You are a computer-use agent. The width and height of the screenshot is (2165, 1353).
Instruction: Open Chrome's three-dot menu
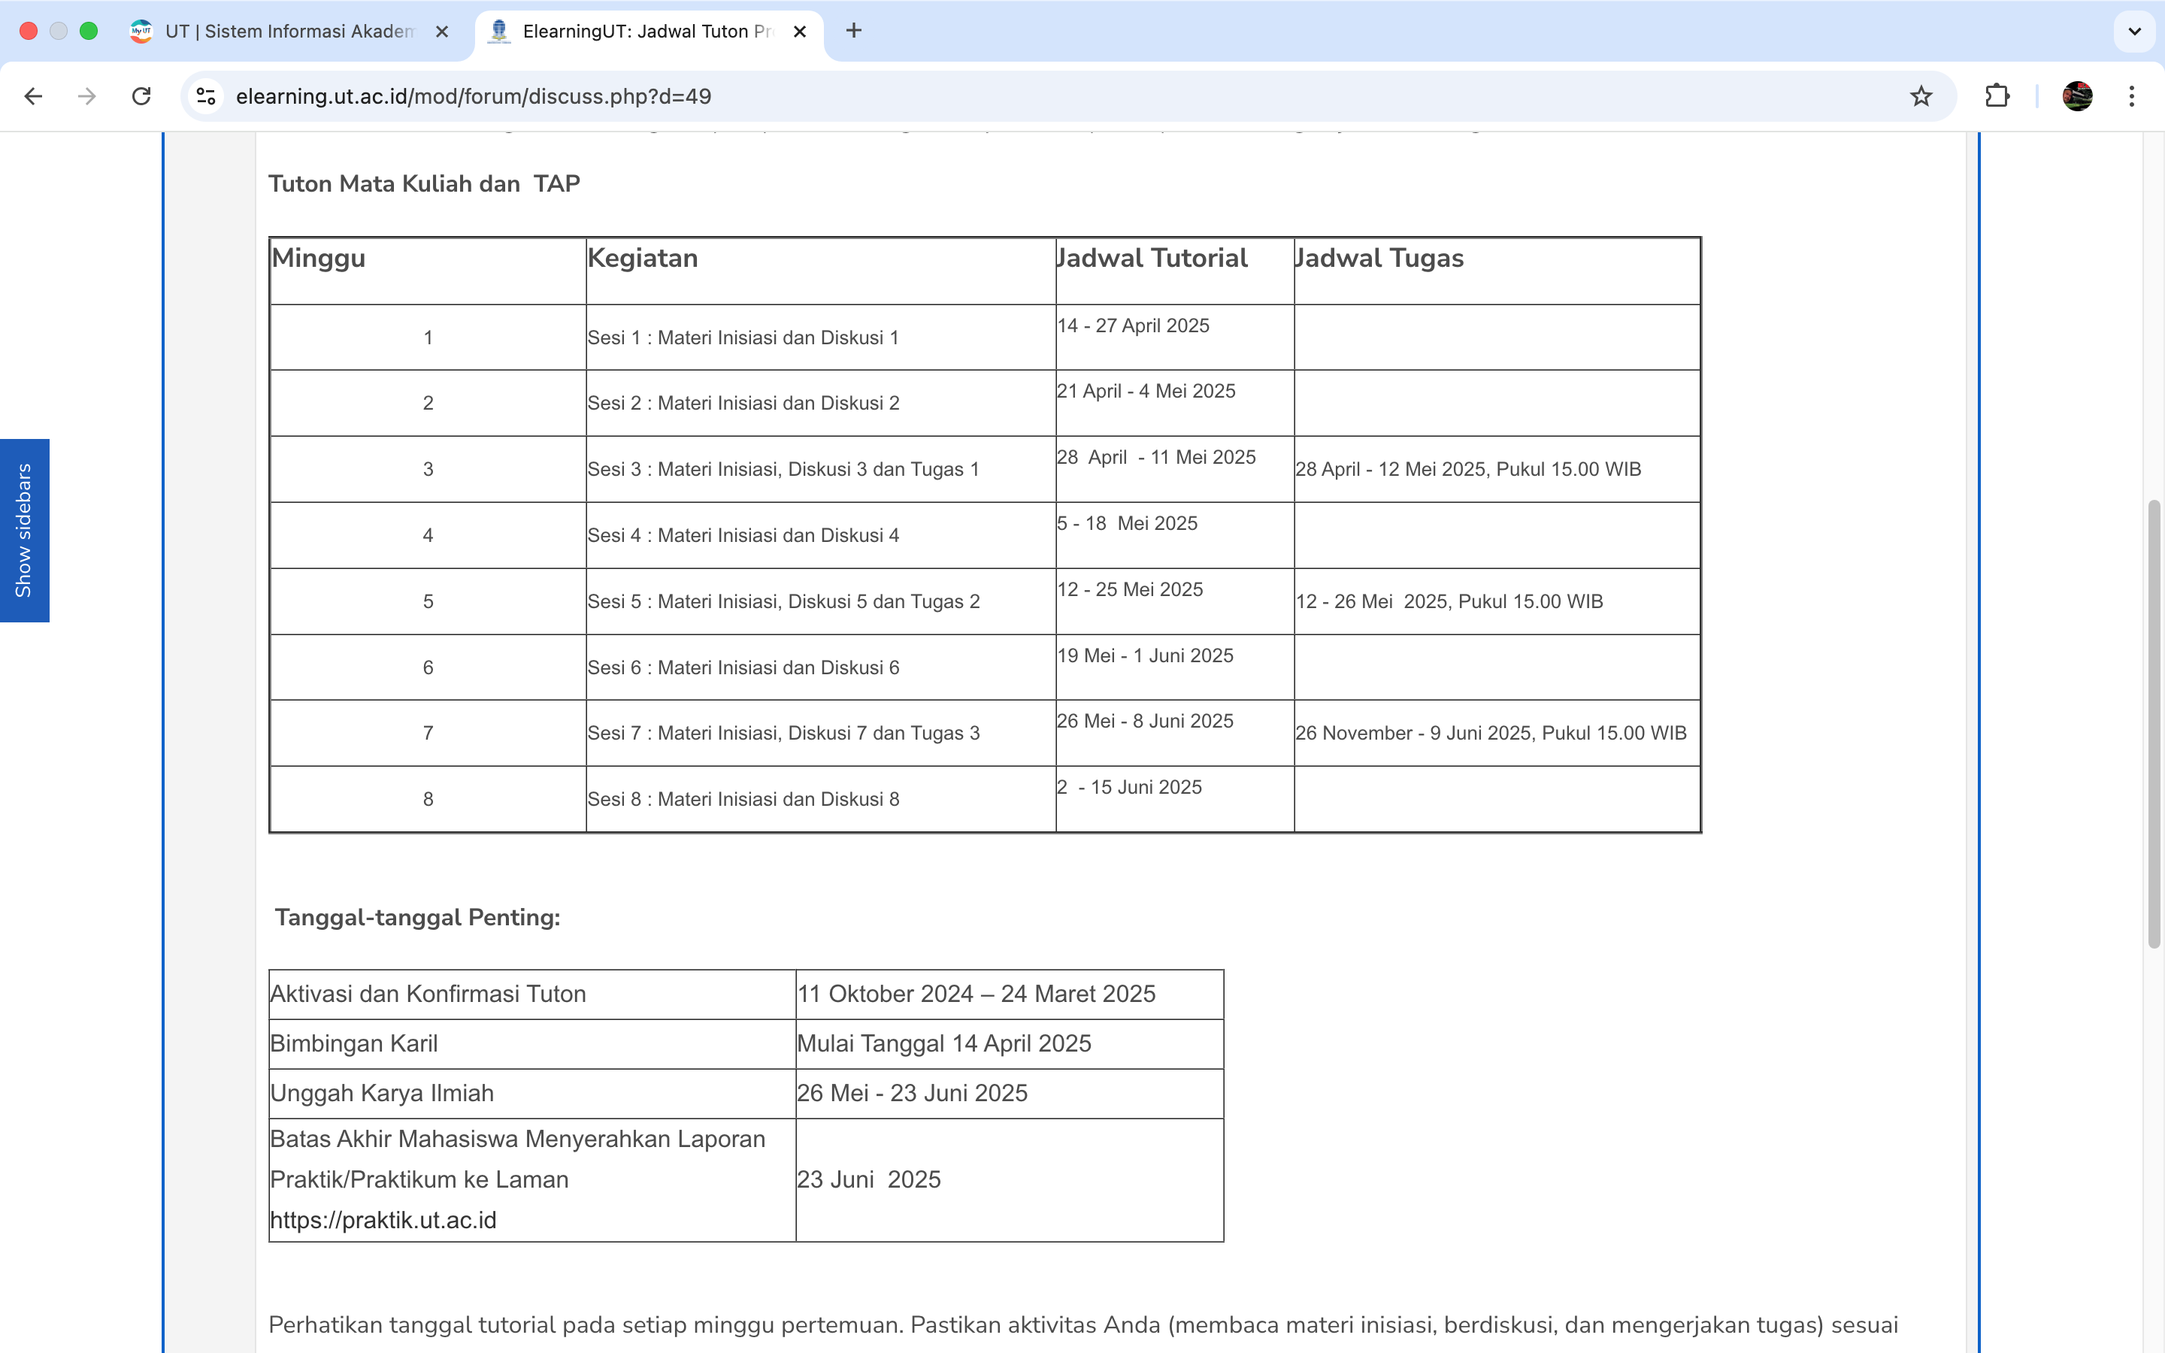point(2132,95)
